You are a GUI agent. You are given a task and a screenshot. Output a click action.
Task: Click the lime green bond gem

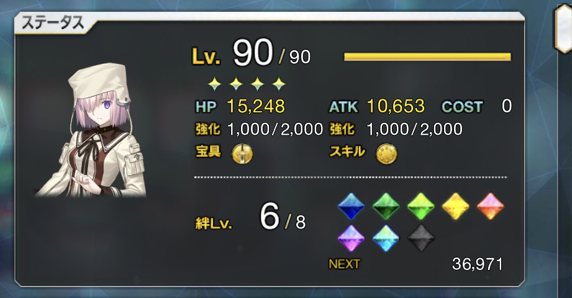420,206
